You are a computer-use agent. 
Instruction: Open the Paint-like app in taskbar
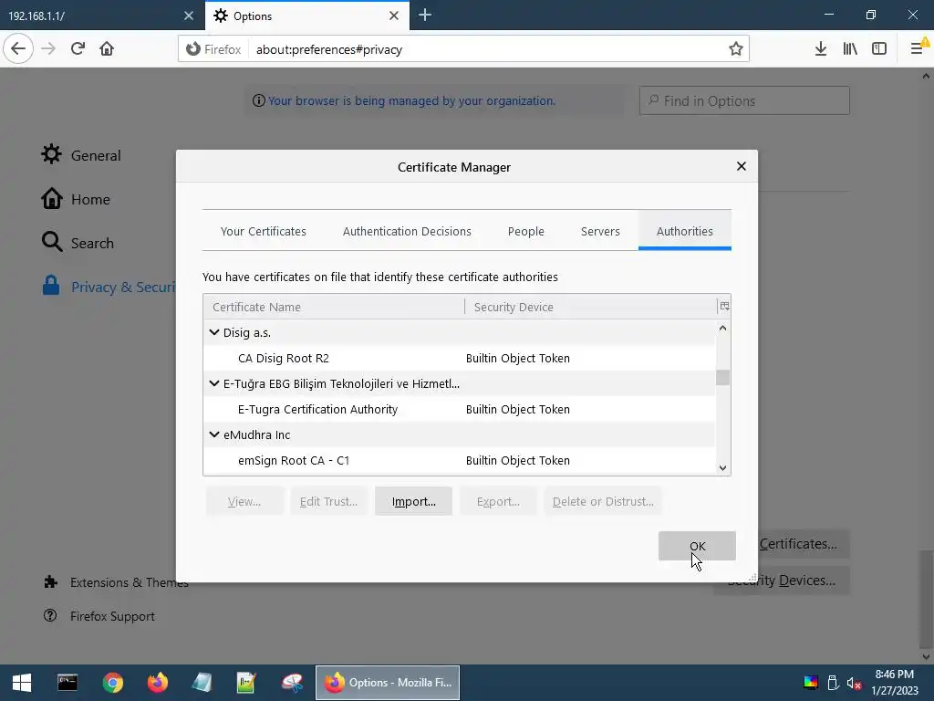click(291, 683)
